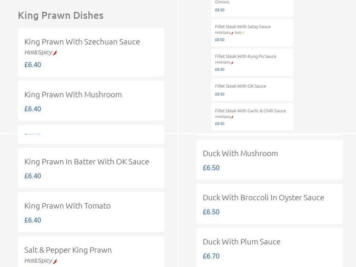Select the Hot&Spicy chili icon on Salt & Pepper King Prawn
Viewport: 356px width, 267px height.
[x=55, y=261]
